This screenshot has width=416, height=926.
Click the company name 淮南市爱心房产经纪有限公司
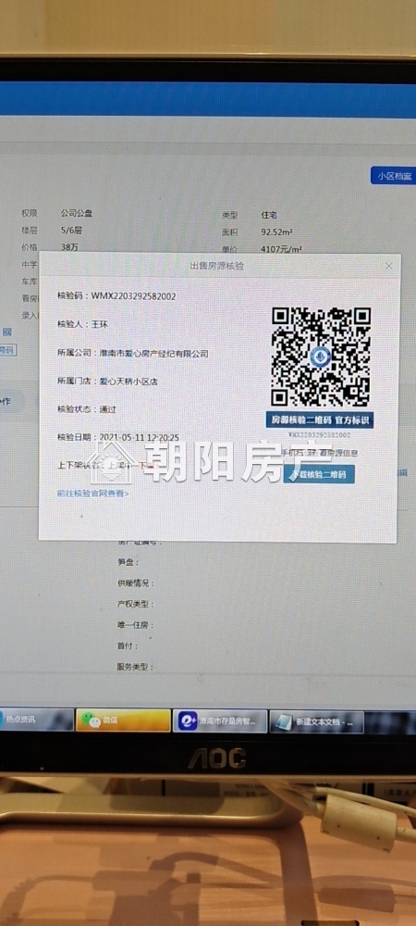tap(153, 353)
